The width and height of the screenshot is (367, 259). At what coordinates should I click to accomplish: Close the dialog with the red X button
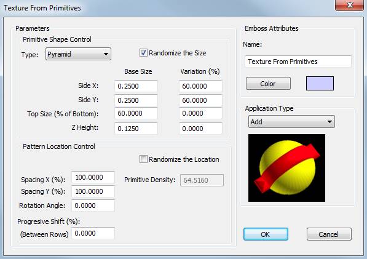point(350,5)
